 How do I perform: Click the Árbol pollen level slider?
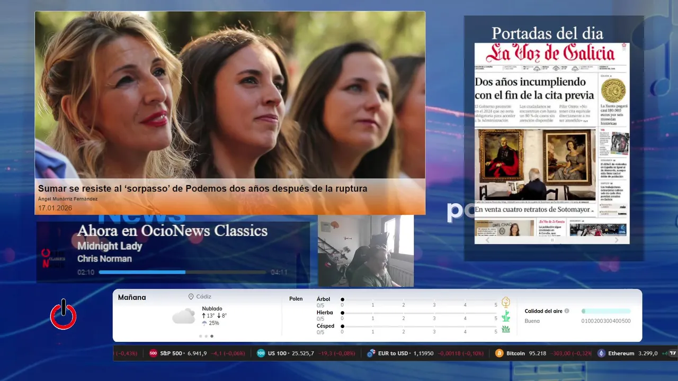(x=419, y=300)
